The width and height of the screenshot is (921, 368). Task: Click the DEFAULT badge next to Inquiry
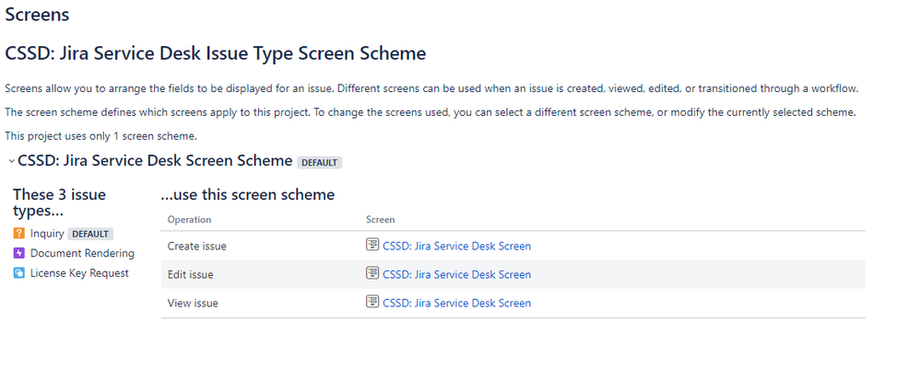[90, 234]
